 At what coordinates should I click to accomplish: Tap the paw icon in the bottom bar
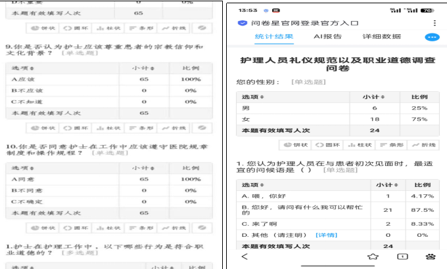click(x=431, y=257)
